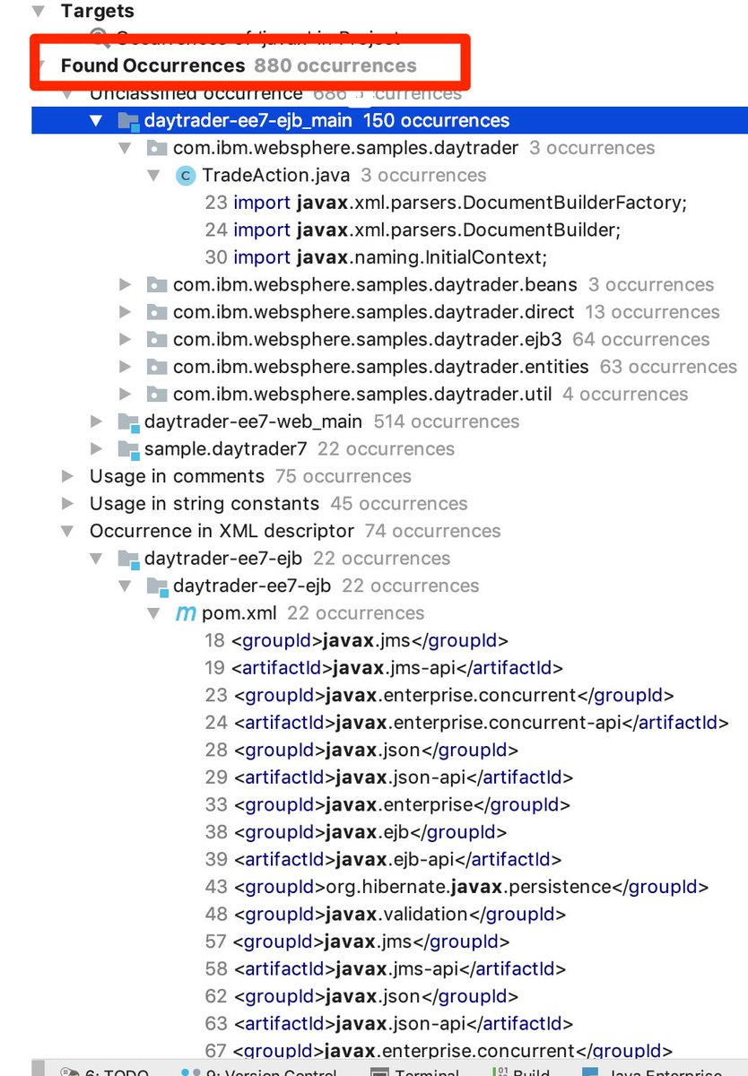
Task: Expand the daytrader.direct package
Action: point(126,312)
